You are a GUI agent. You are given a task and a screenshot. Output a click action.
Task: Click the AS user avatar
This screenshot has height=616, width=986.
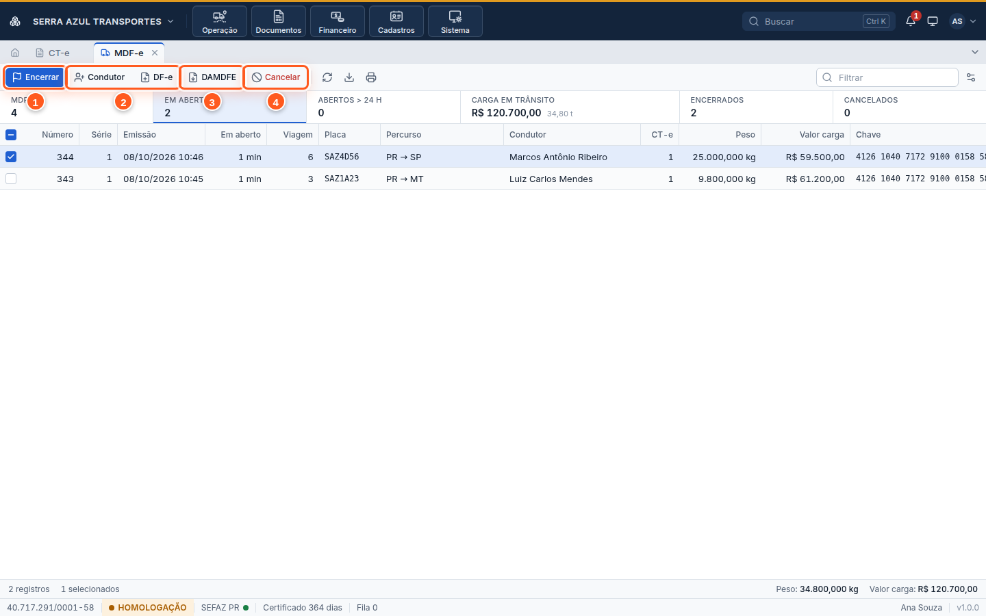pyautogui.click(x=957, y=21)
